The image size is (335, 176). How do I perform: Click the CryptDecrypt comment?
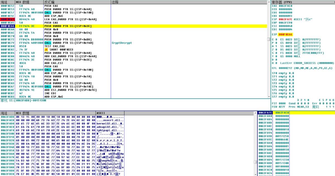pos(122,43)
